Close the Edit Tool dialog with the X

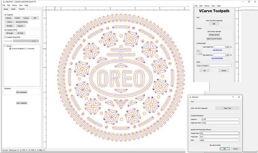239,97
